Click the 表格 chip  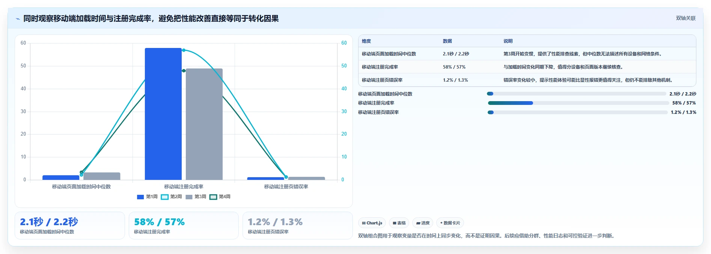pyautogui.click(x=399, y=223)
